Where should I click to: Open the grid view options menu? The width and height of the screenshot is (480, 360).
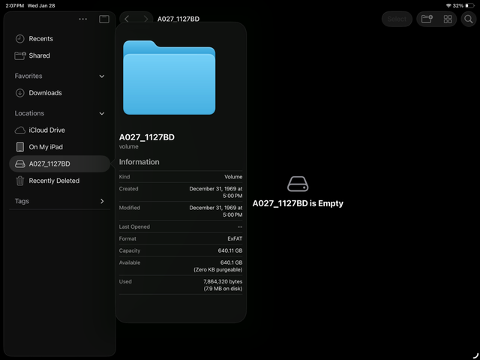coord(448,19)
